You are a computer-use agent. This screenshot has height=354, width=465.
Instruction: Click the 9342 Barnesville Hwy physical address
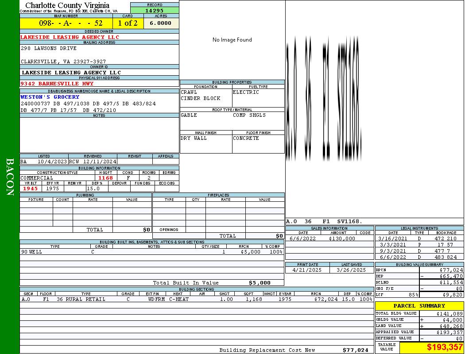tap(57, 84)
